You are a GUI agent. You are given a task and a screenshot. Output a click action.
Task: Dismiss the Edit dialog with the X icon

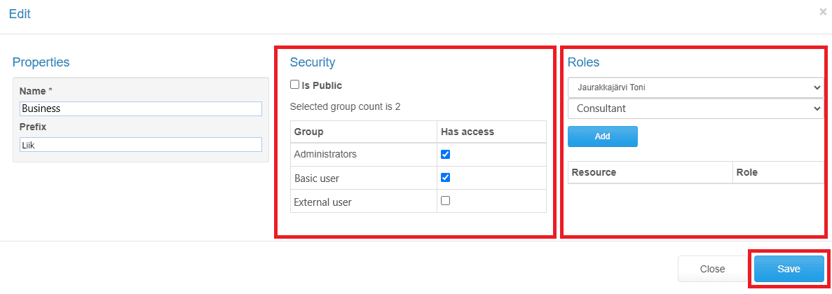coord(822,12)
